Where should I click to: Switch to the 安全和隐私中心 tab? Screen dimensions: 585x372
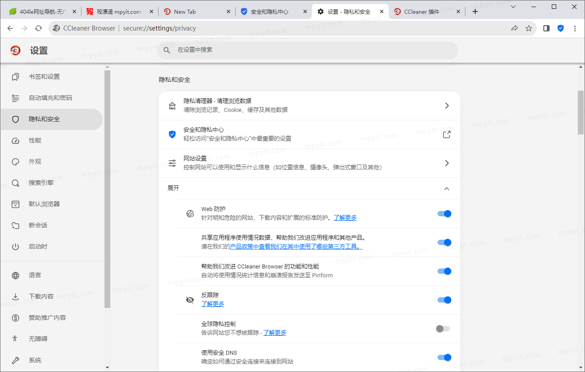pos(274,12)
